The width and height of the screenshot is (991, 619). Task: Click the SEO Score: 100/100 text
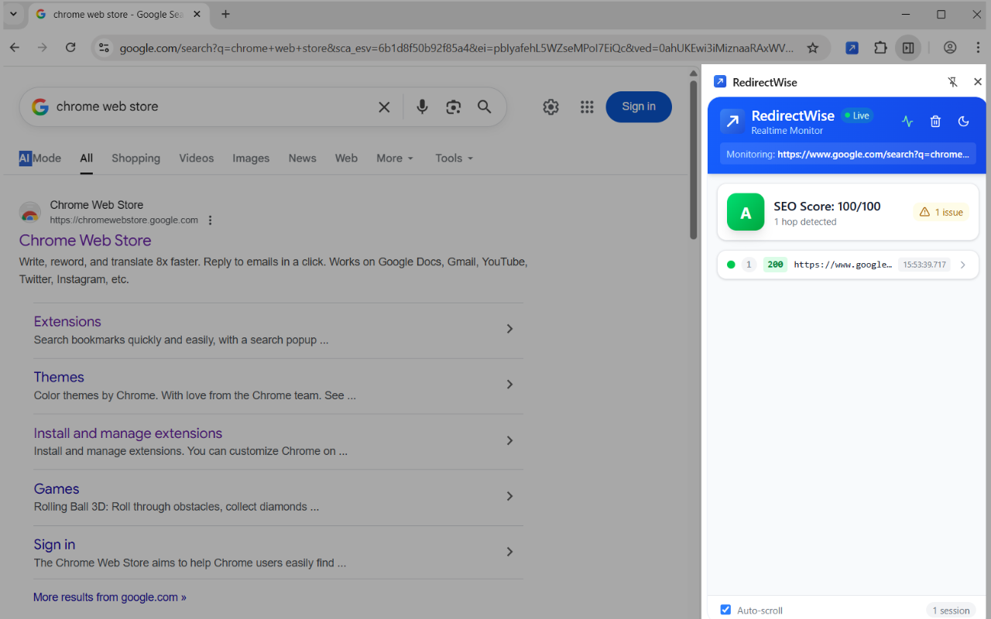click(x=827, y=207)
